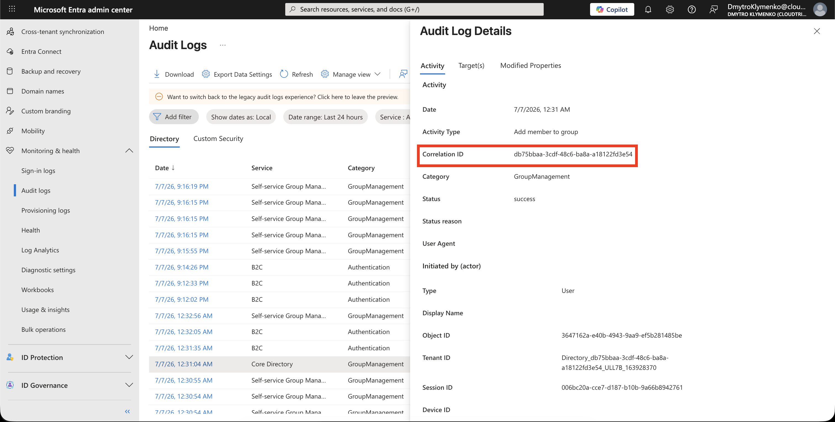Screen dimensions: 835x422
Task: Click the Download arrow icon
Action: click(x=157, y=74)
